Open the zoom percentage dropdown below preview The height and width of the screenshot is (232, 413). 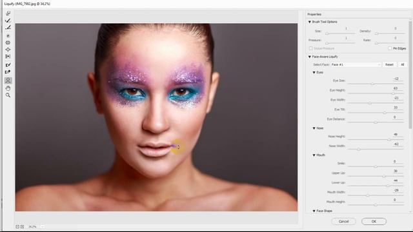point(42,226)
